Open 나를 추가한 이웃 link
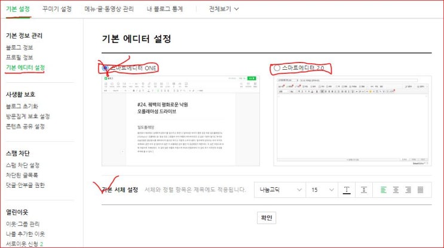Image resolution: width=444 pixels, height=248 pixels. pyautogui.click(x=26, y=234)
